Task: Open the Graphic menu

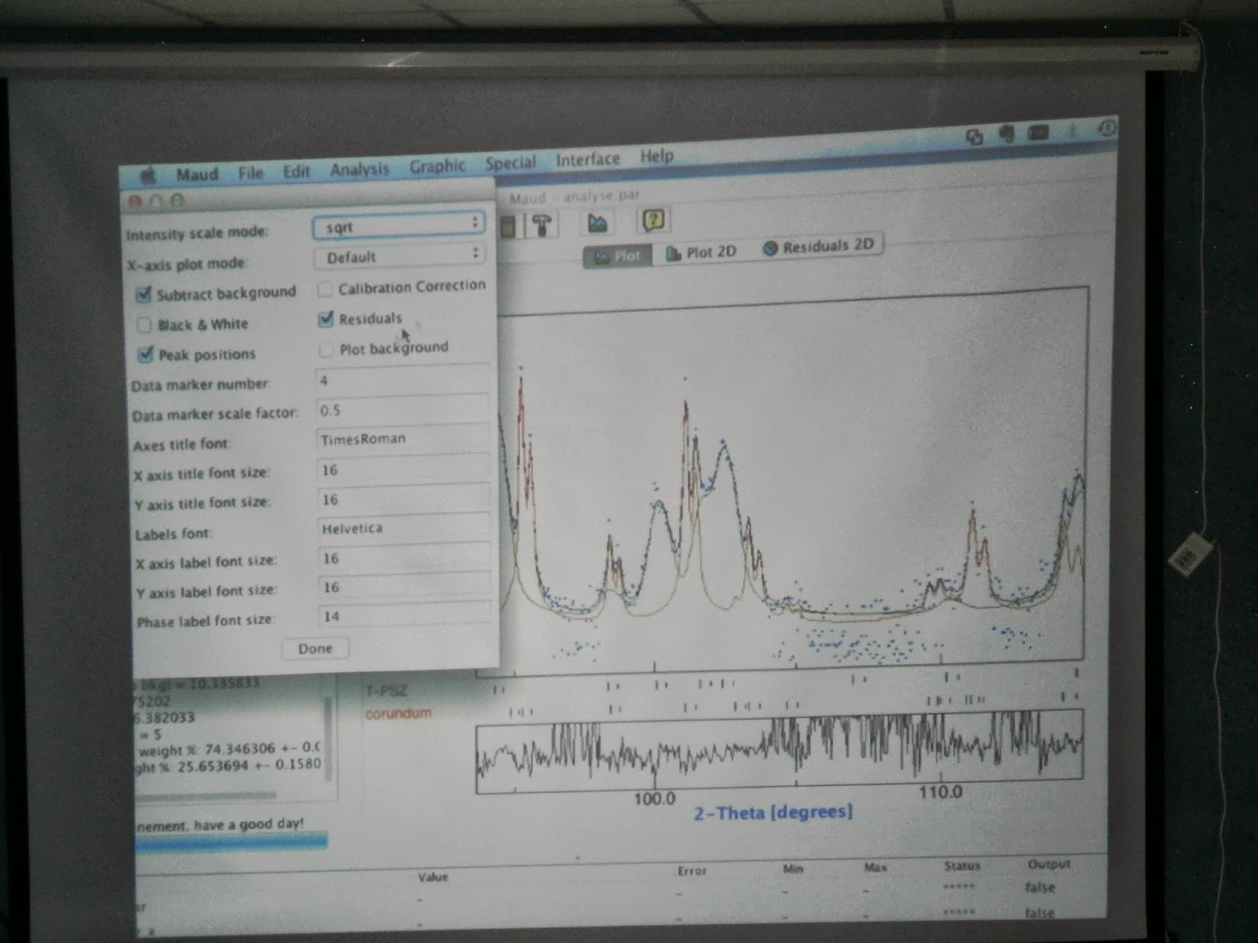Action: (x=437, y=166)
